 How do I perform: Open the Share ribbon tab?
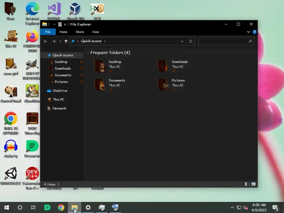(80, 32)
